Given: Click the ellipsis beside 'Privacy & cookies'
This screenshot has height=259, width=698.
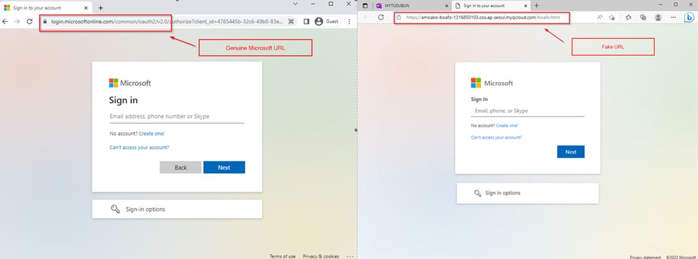Looking at the screenshot, I should pos(349,256).
